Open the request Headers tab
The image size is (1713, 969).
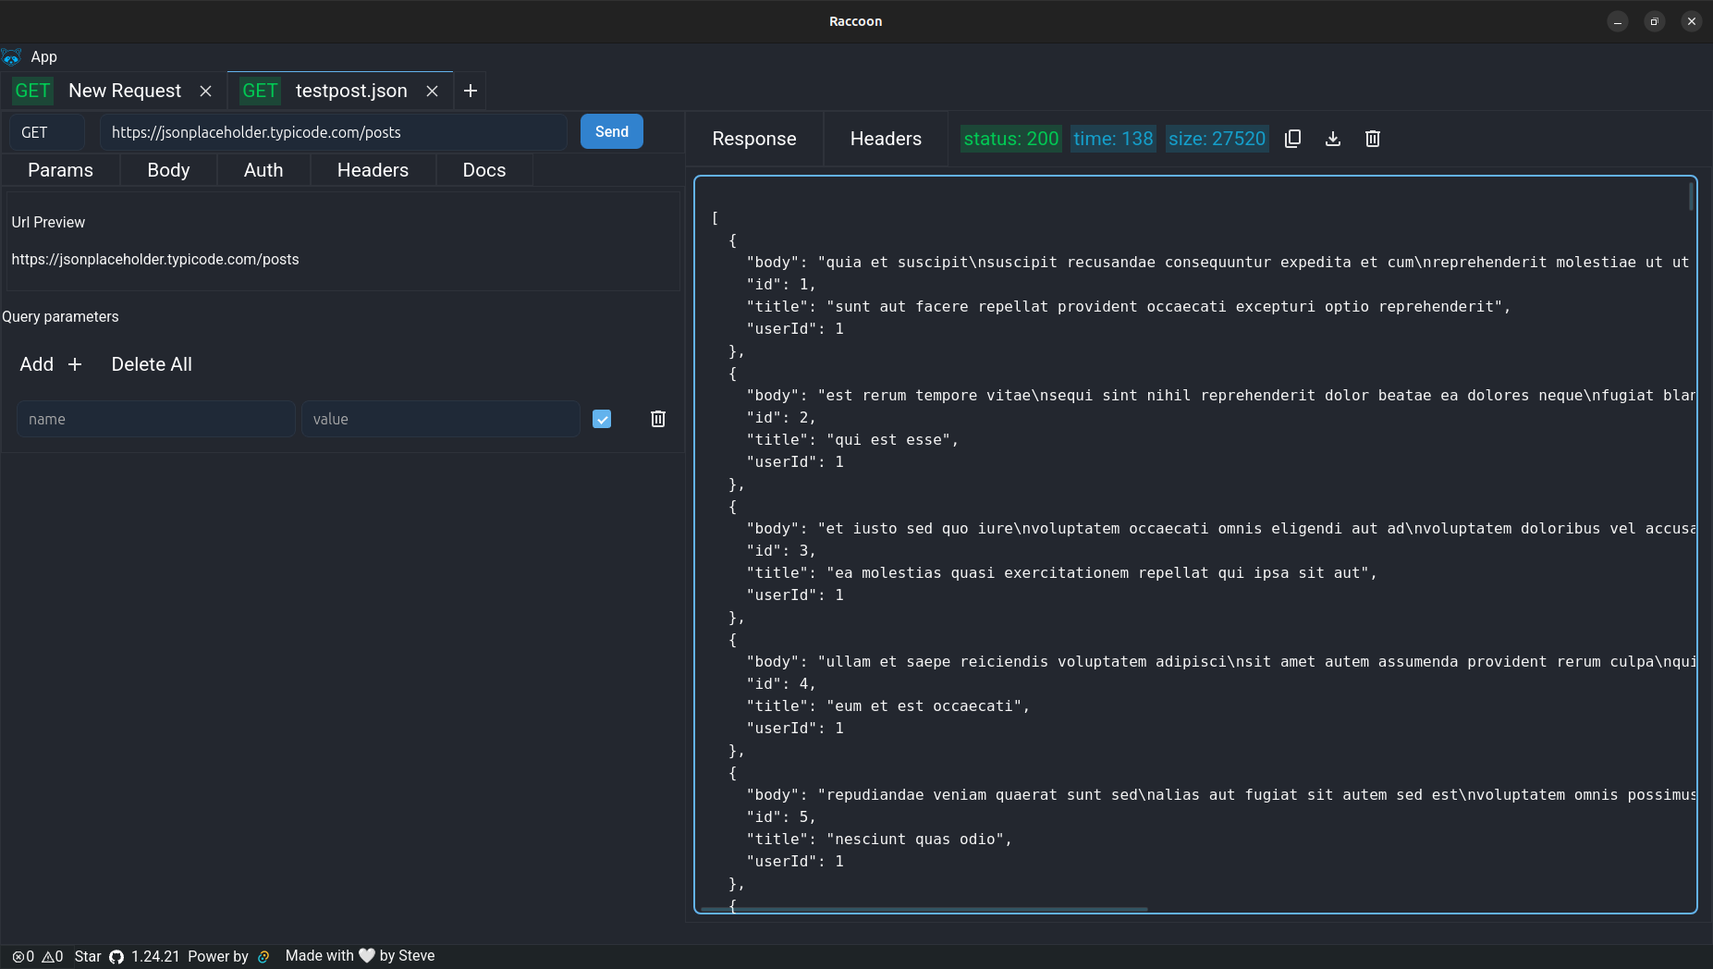pyautogui.click(x=373, y=170)
